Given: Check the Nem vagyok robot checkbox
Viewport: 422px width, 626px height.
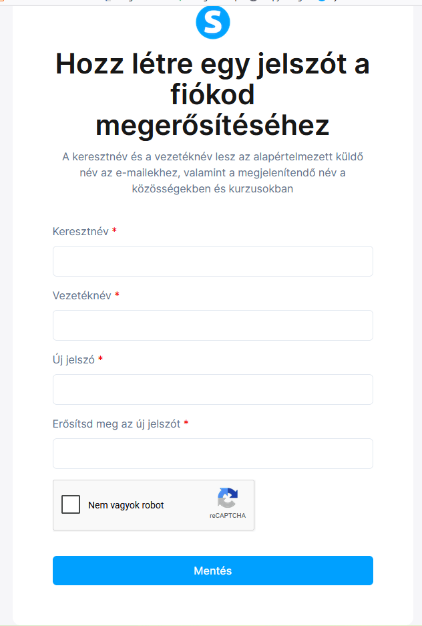Looking at the screenshot, I should [71, 504].
